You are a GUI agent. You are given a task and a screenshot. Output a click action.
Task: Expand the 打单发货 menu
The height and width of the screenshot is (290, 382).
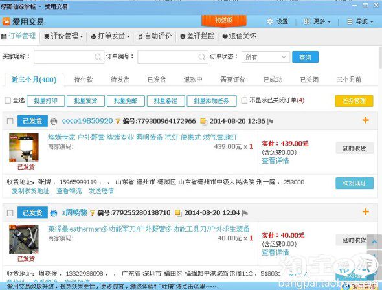(110, 36)
